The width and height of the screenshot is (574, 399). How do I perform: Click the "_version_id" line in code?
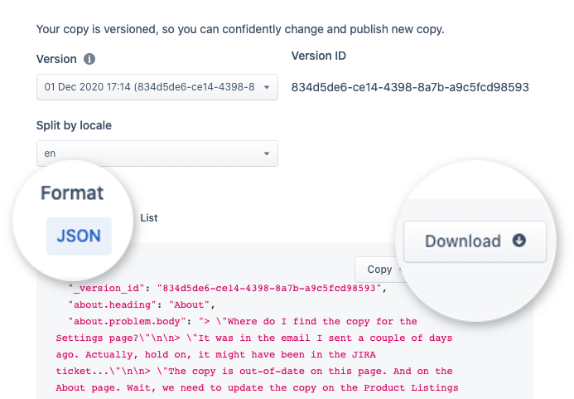tap(229, 288)
